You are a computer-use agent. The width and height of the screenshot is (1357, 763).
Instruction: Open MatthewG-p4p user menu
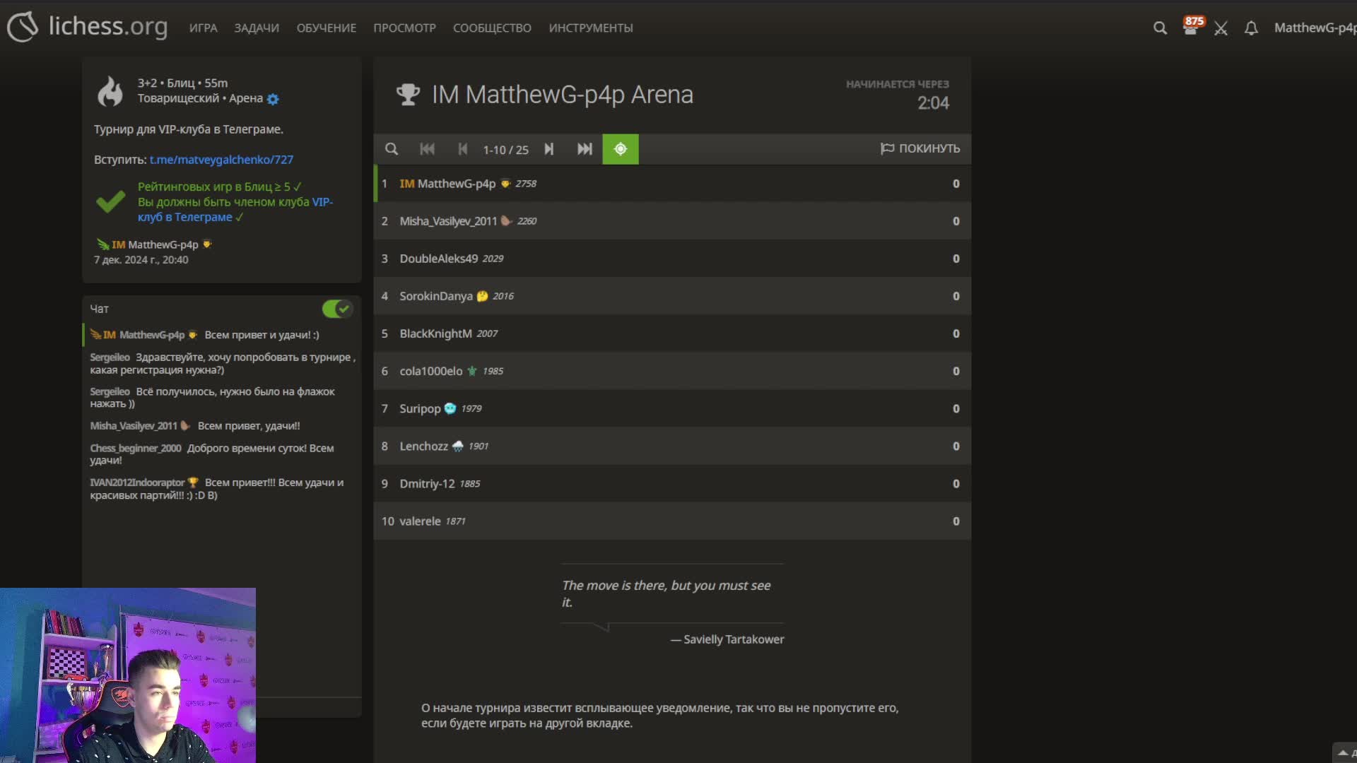click(1315, 28)
